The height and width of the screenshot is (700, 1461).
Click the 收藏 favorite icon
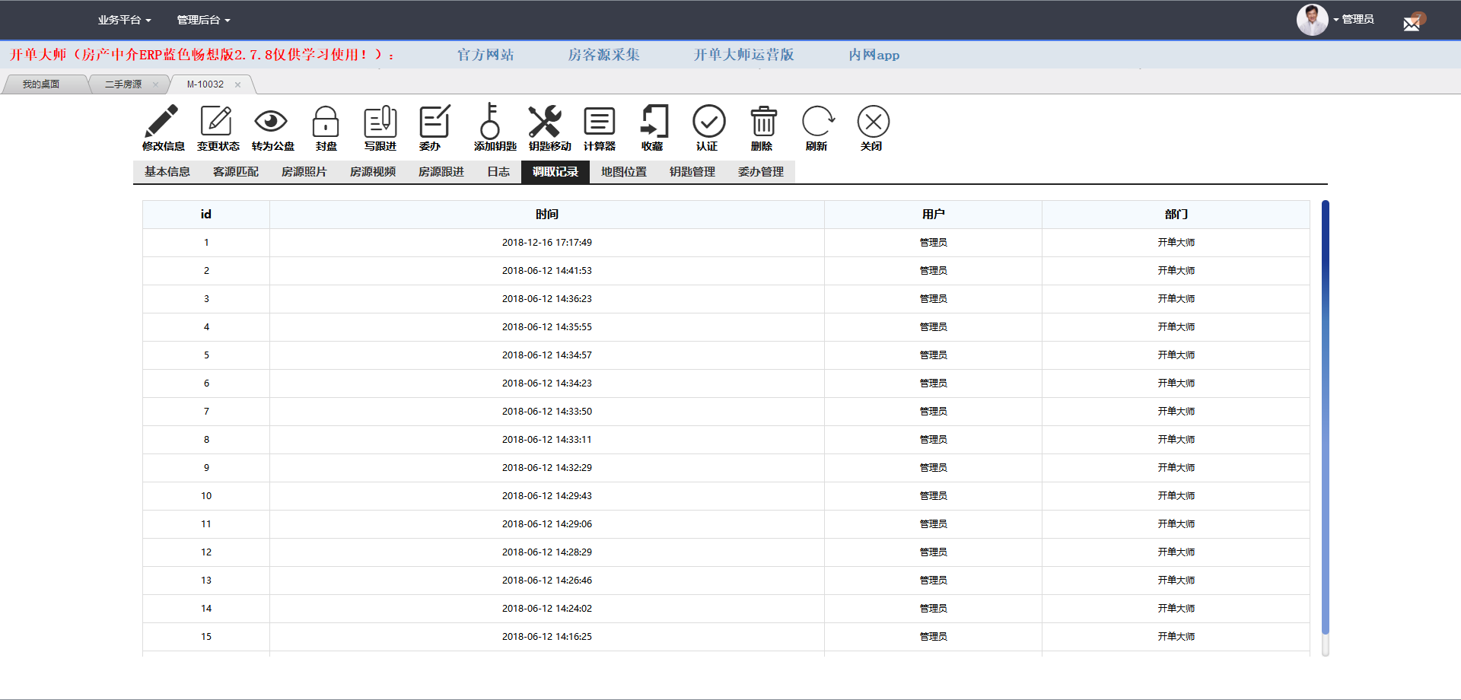(x=654, y=121)
